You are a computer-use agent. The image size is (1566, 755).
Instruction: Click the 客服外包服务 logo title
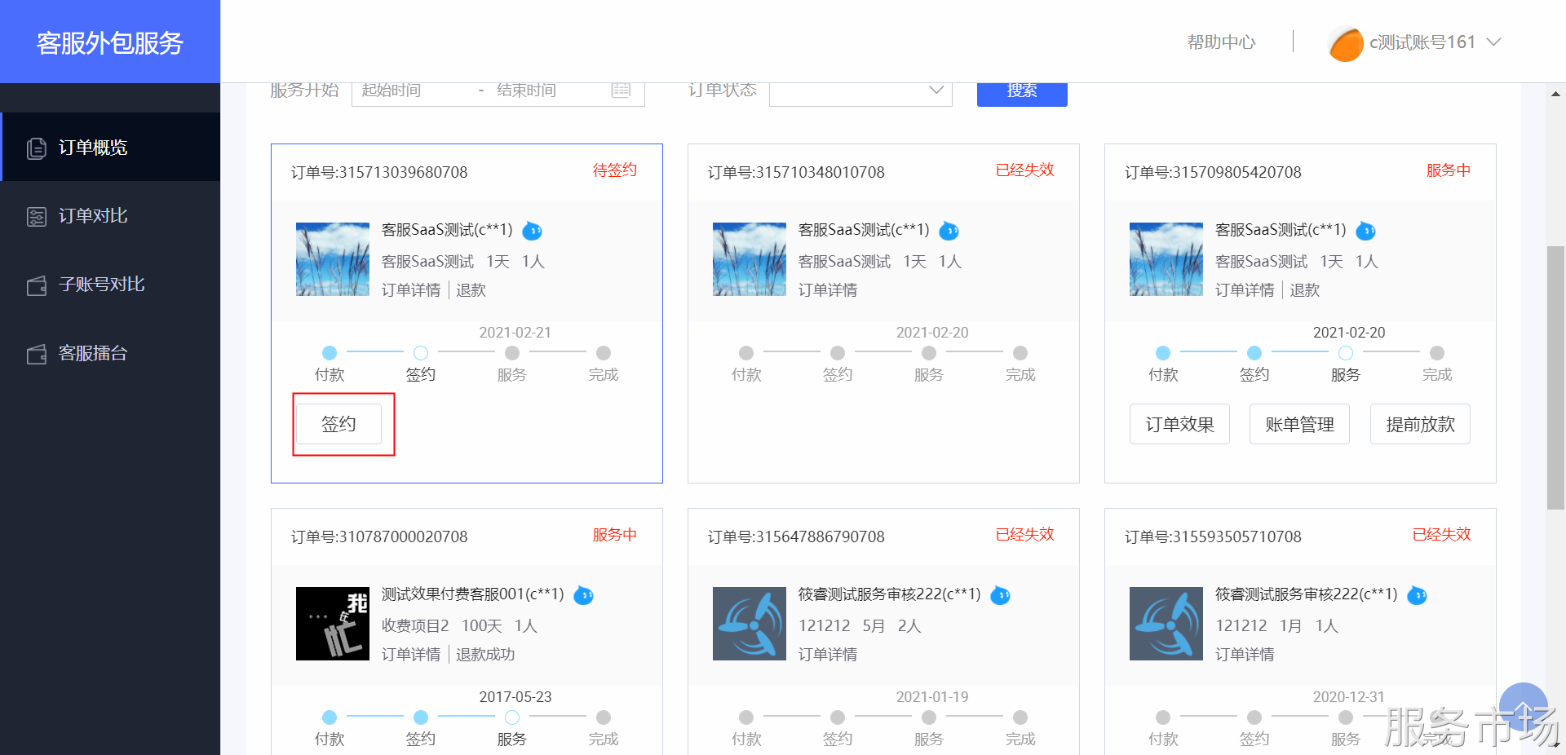[110, 42]
